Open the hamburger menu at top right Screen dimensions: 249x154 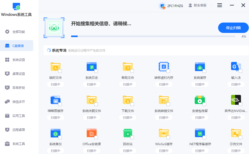(x=219, y=5)
